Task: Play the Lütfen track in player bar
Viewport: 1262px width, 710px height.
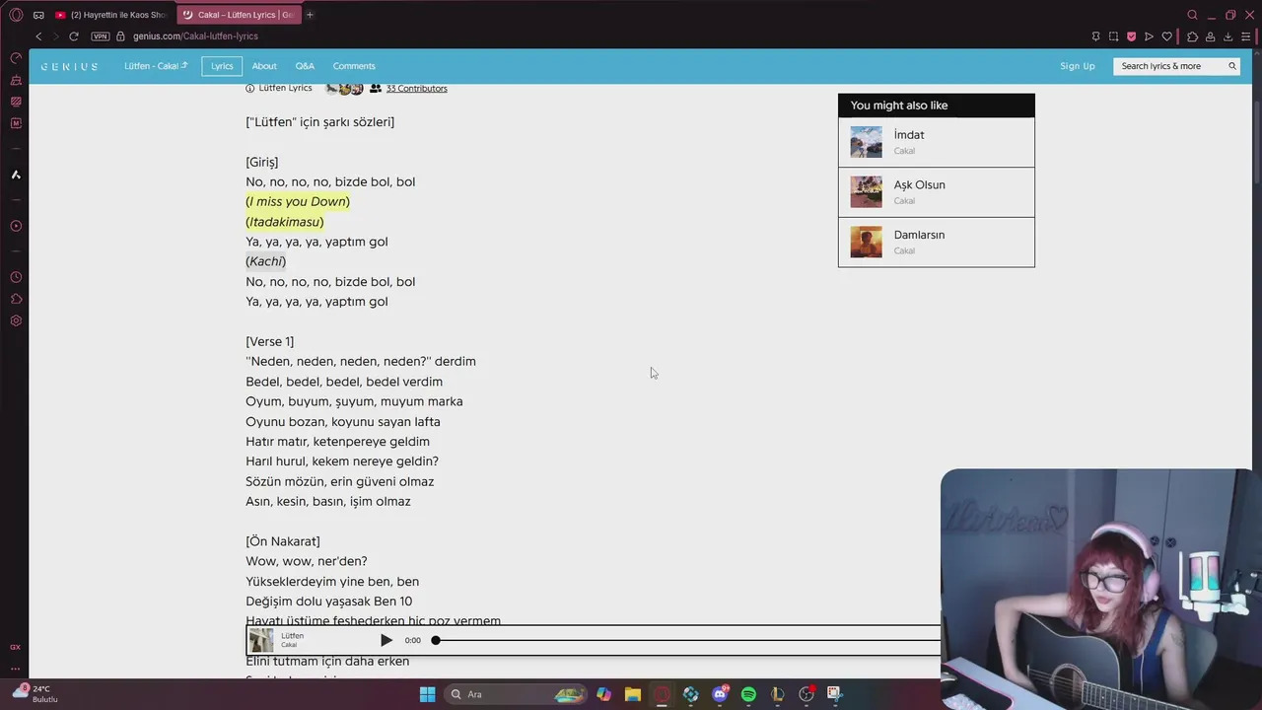Action: click(386, 640)
